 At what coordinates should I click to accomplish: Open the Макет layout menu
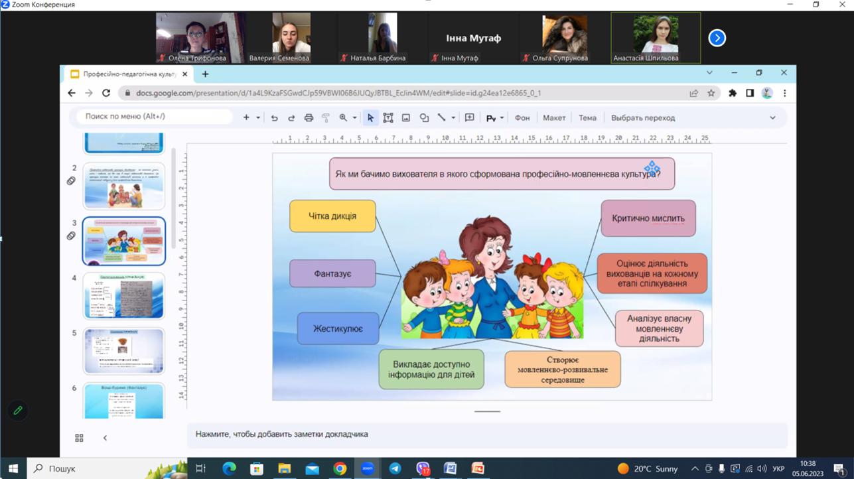[x=554, y=118]
